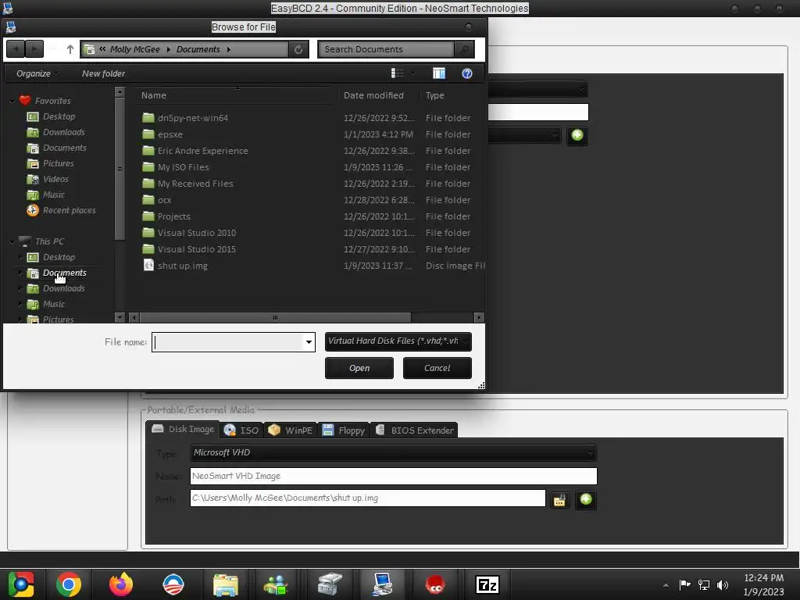Show the preview pane icon
The height and width of the screenshot is (600, 800).
(x=439, y=73)
